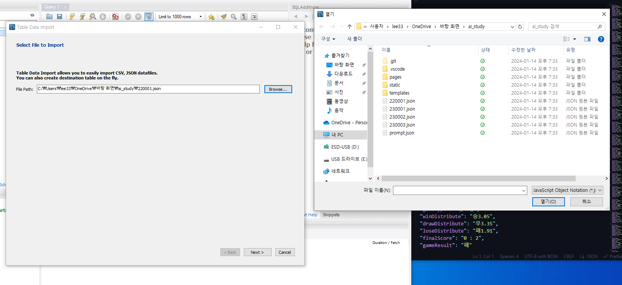Expand the address bar history dropdown

pyautogui.click(x=512, y=27)
